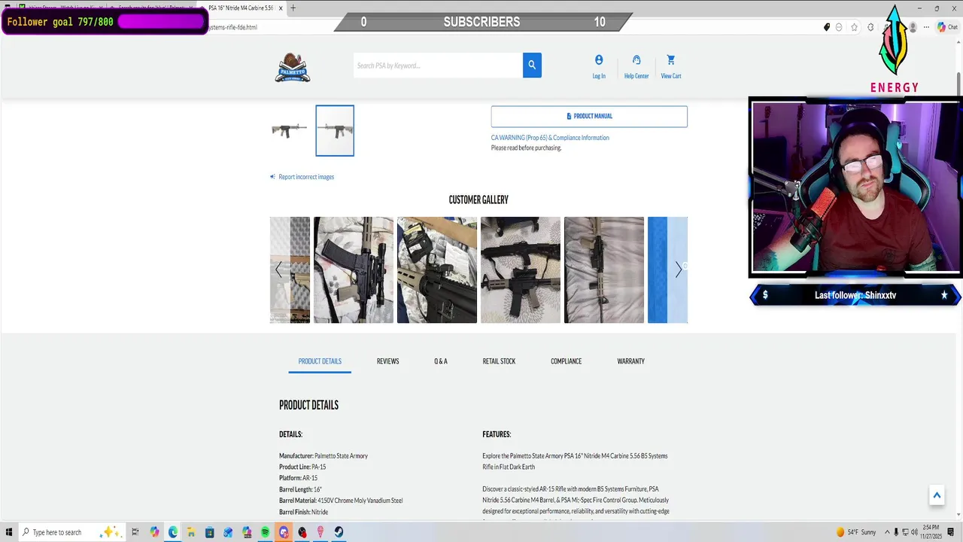Switch to the Retail Stock tab
This screenshot has height=542, width=963.
499,361
